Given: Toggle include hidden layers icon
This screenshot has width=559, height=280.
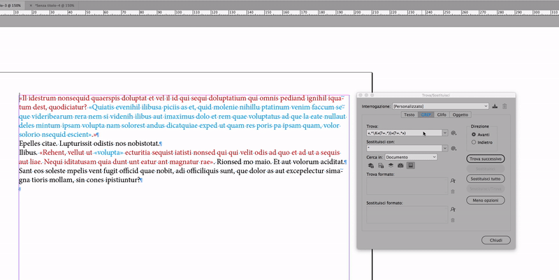Looking at the screenshot, I should pos(391,165).
